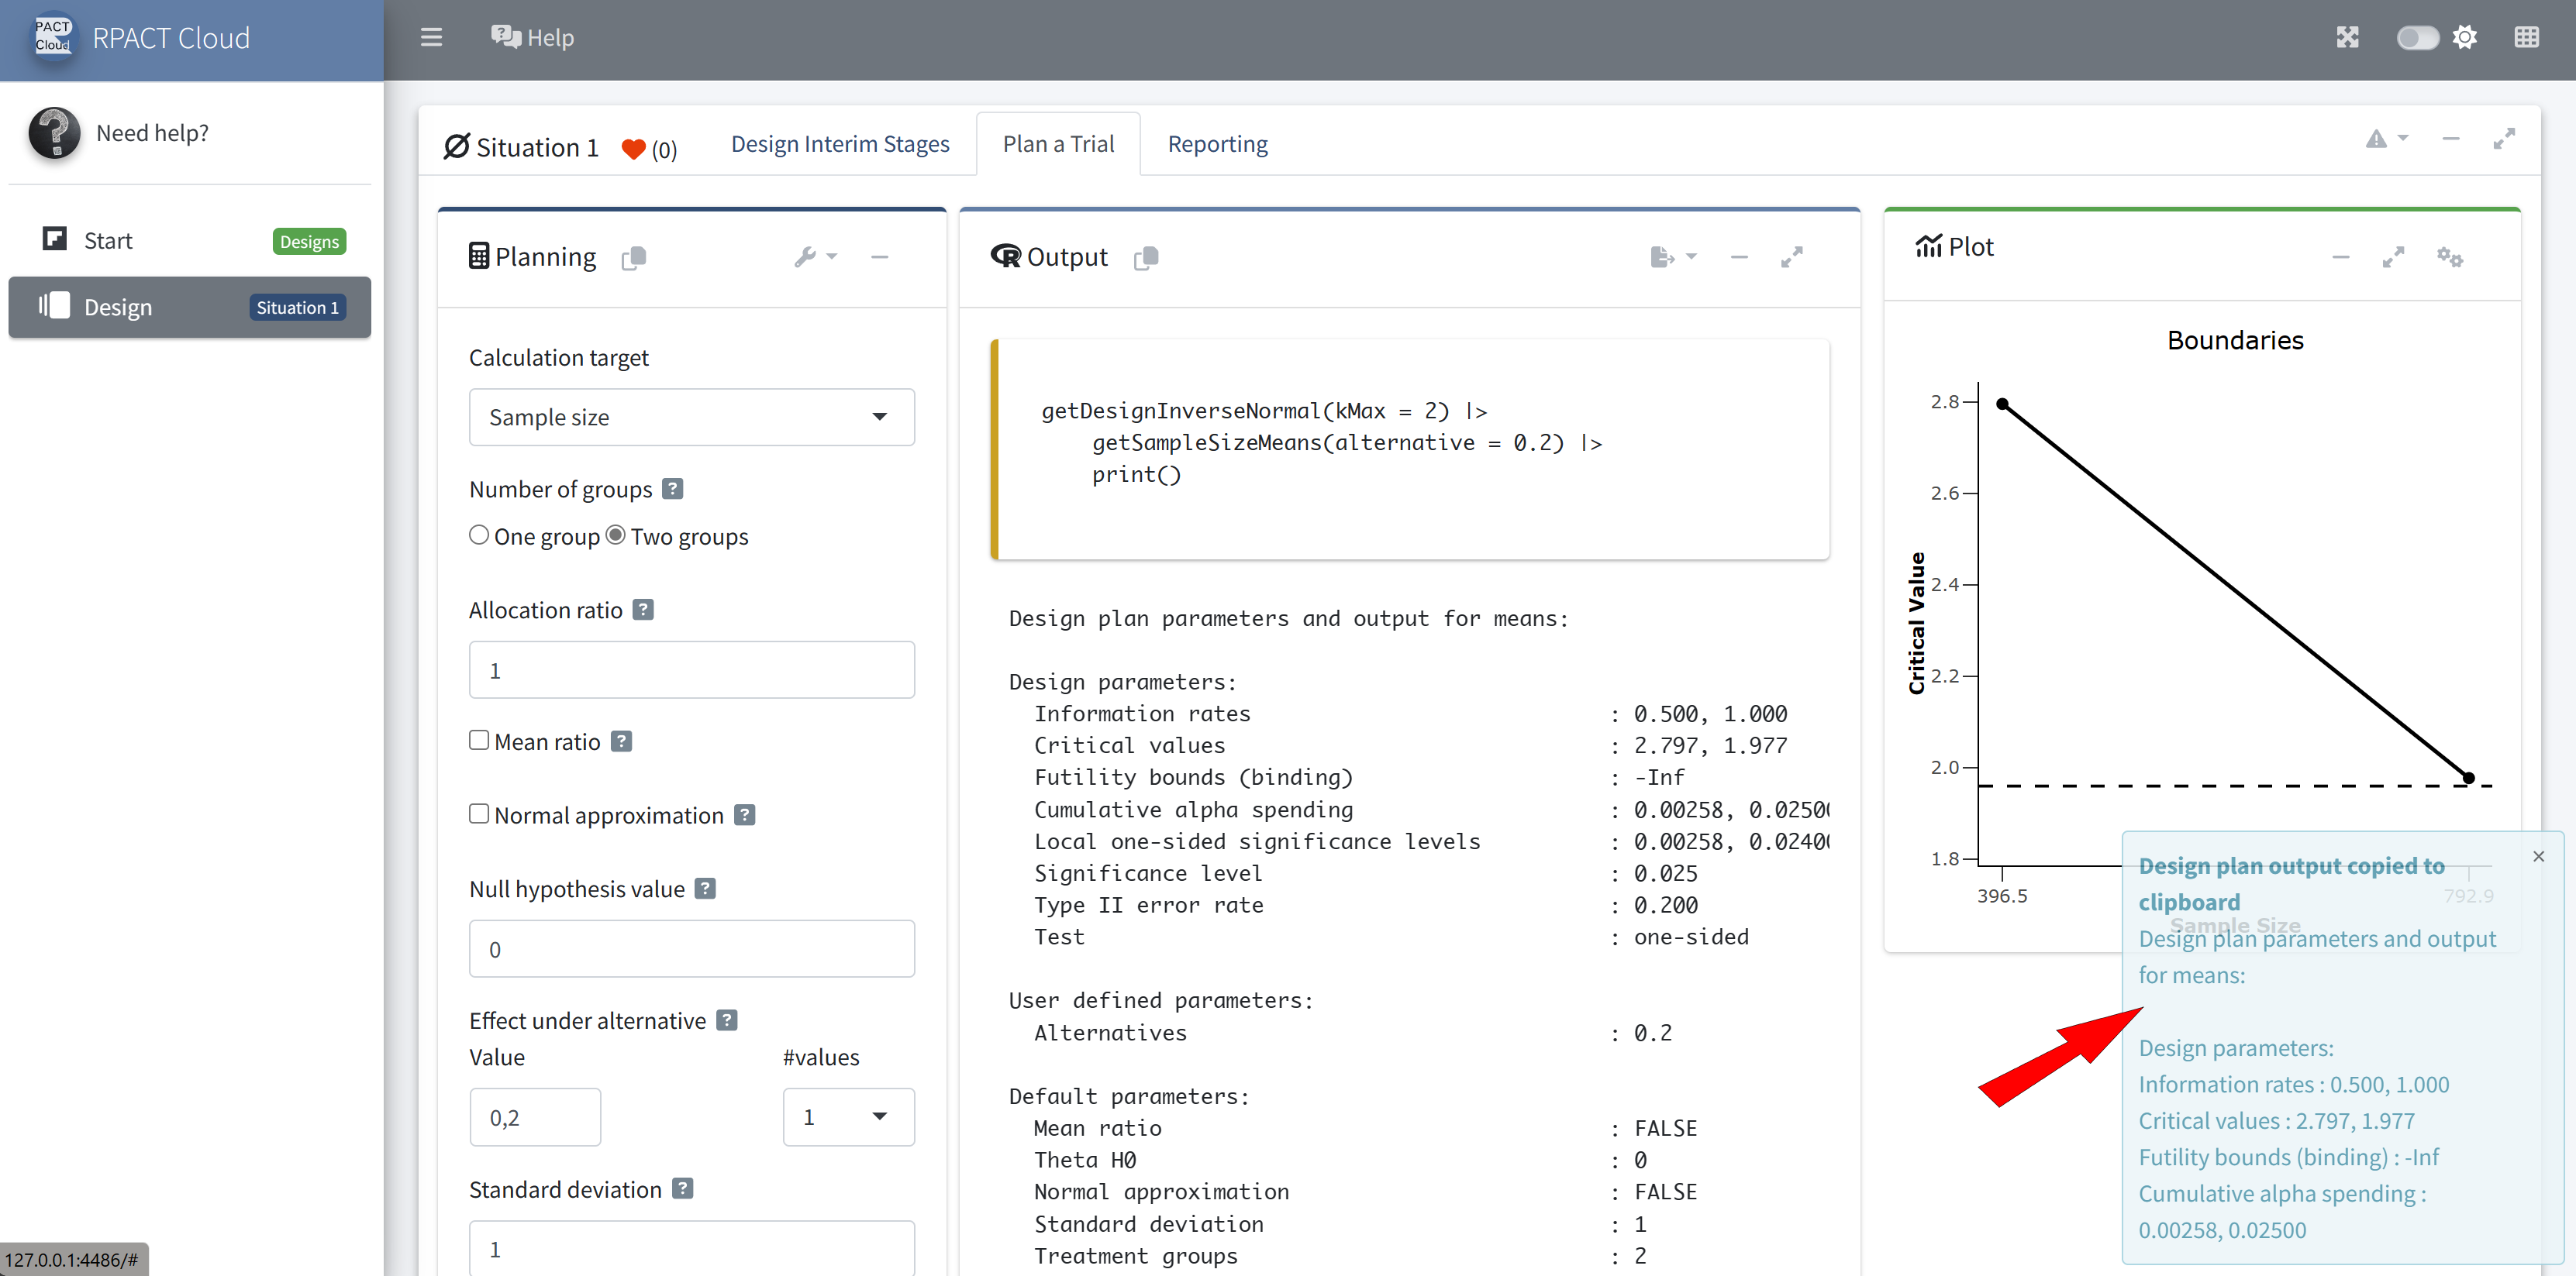Copy Output panel content with copy icon
Screen dimensions: 2576x1276
(1146, 258)
